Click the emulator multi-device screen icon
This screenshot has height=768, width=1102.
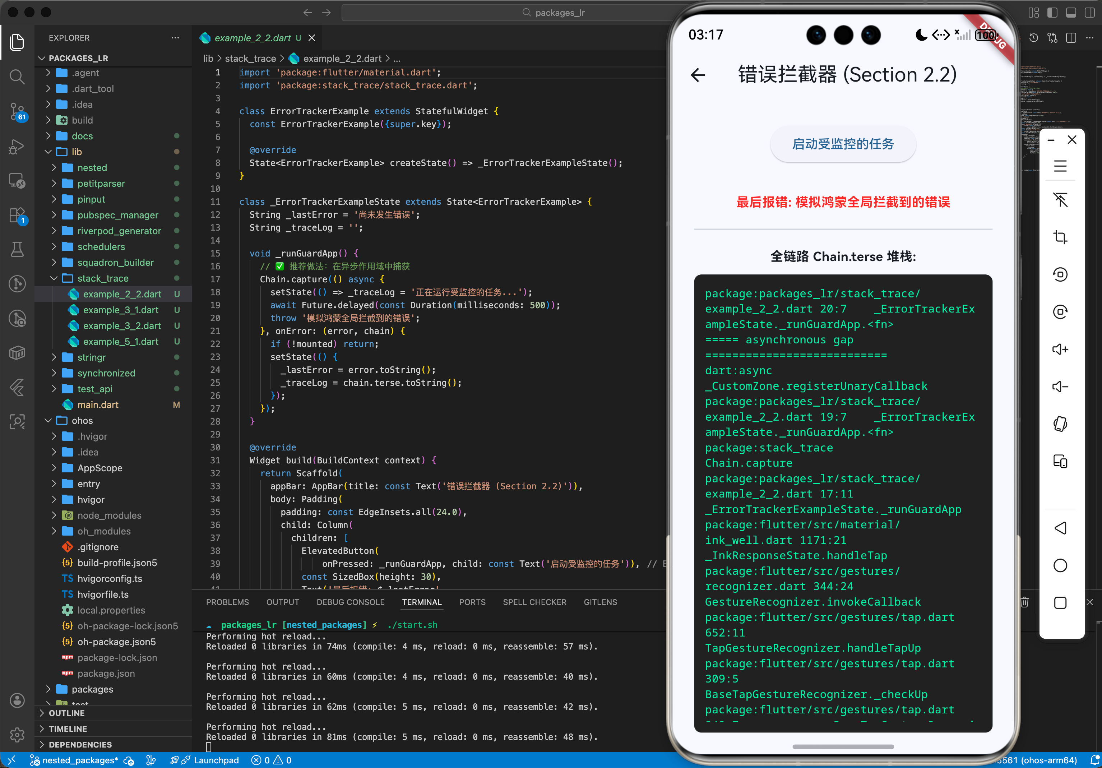[x=1060, y=461]
